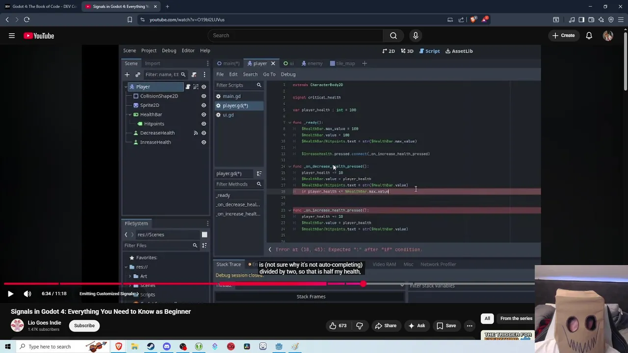The height and width of the screenshot is (353, 628).
Task: Open the Leo AI sparkle icon
Action: point(601,20)
